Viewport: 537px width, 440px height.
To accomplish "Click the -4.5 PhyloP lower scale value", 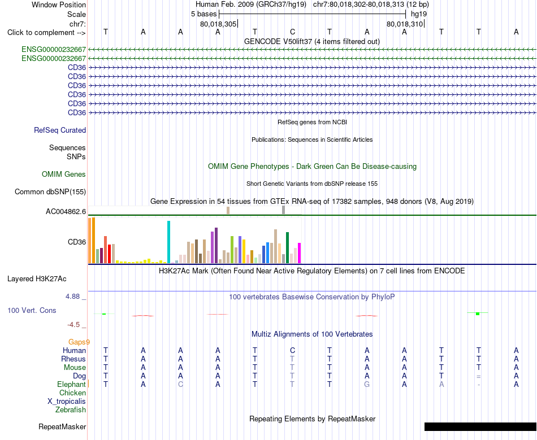I will [73, 324].
